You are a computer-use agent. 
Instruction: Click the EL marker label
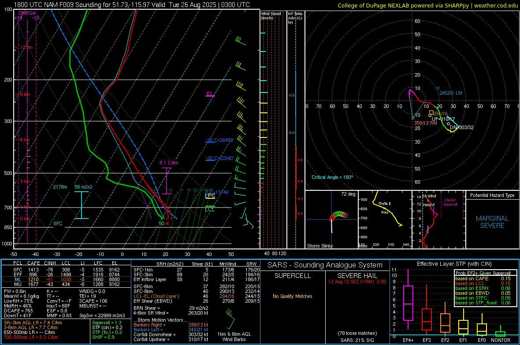tap(210, 94)
